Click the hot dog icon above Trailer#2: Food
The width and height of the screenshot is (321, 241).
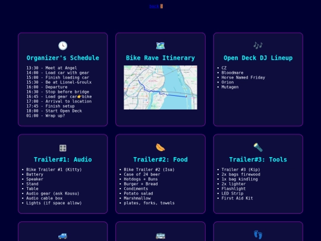(160, 148)
